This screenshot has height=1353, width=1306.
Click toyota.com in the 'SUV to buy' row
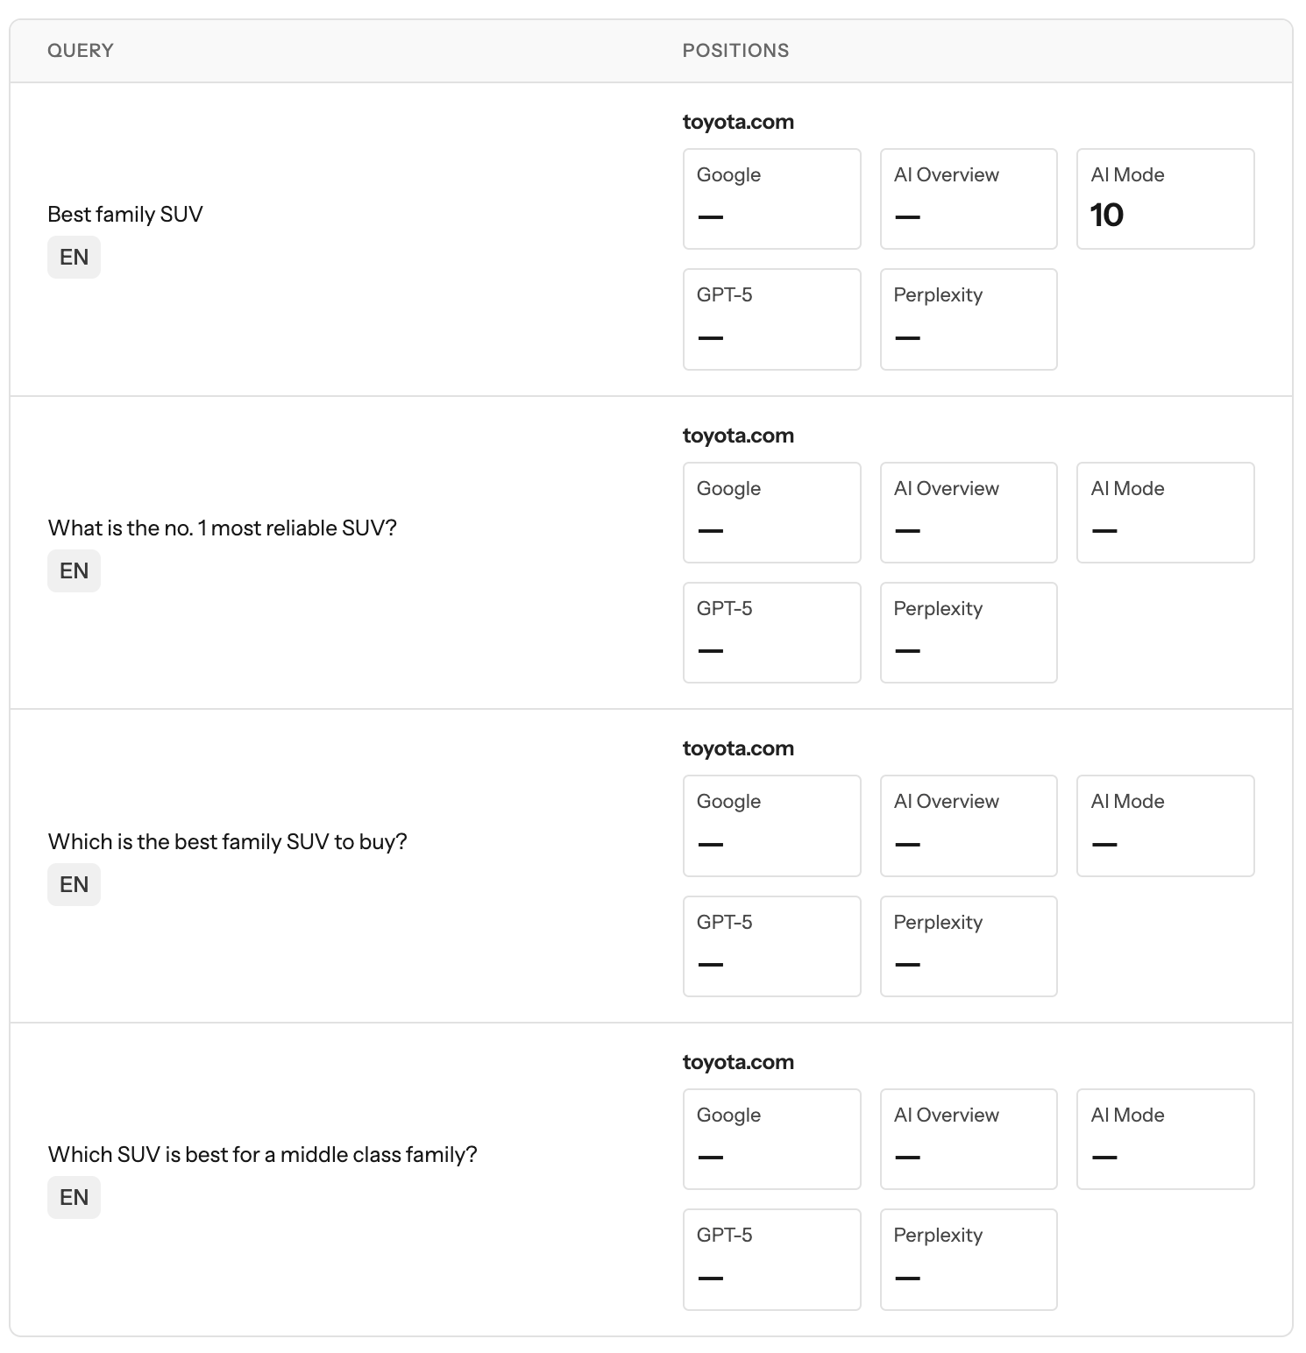[738, 748]
